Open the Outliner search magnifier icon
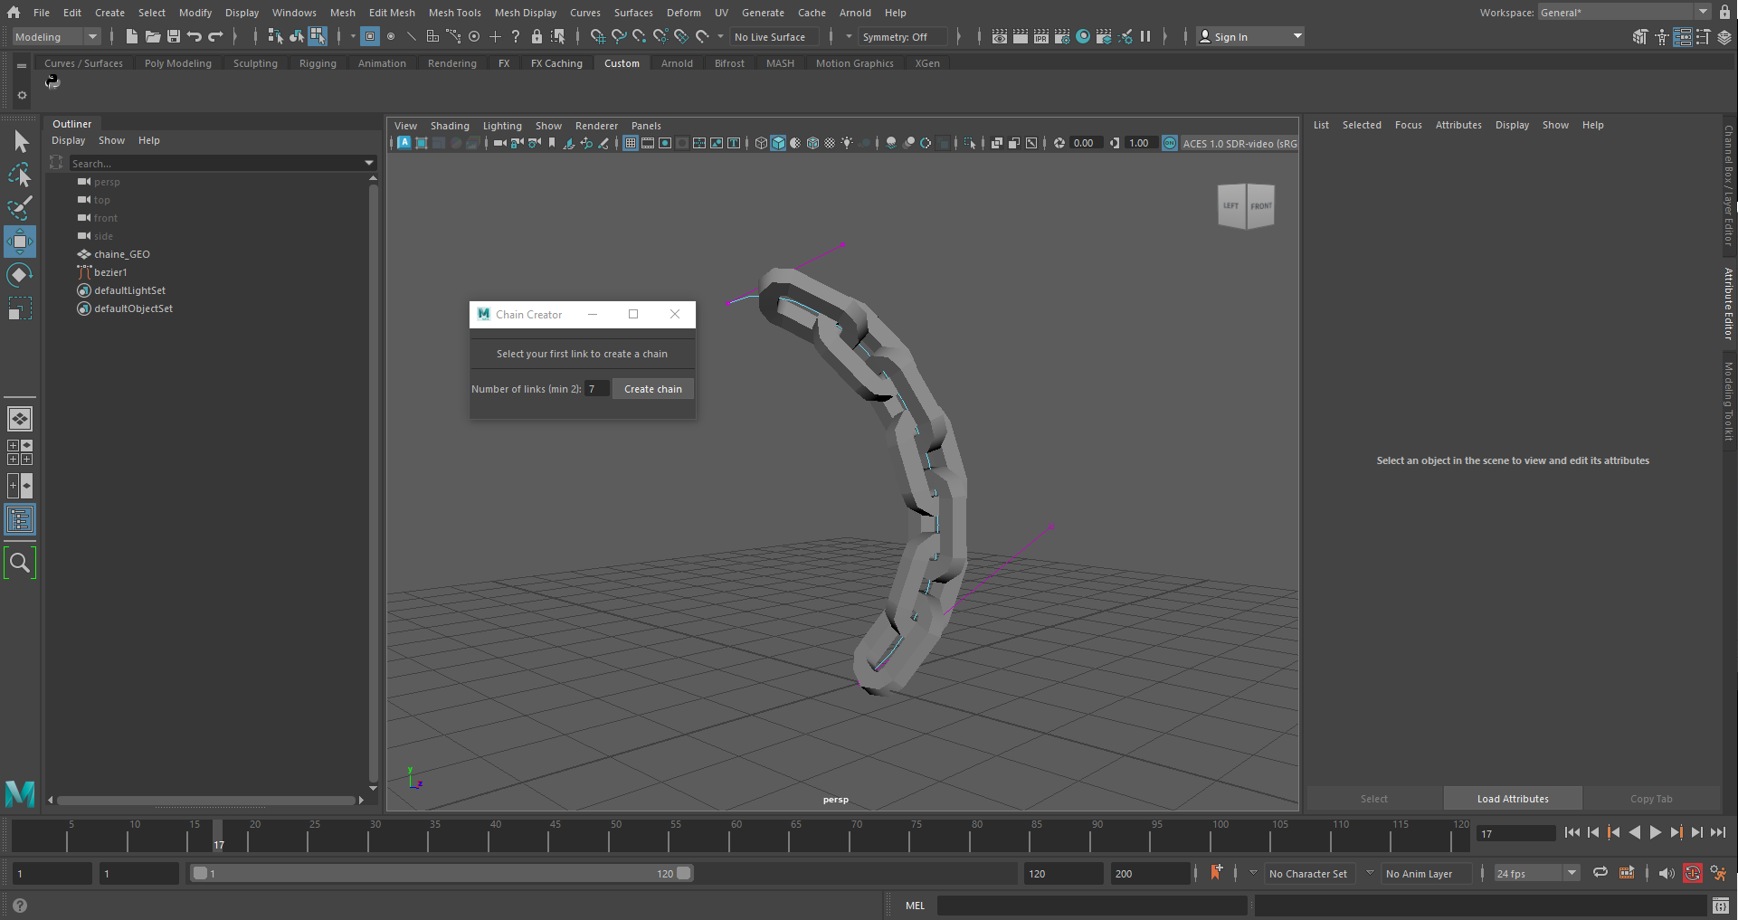The width and height of the screenshot is (1738, 920). pyautogui.click(x=19, y=563)
